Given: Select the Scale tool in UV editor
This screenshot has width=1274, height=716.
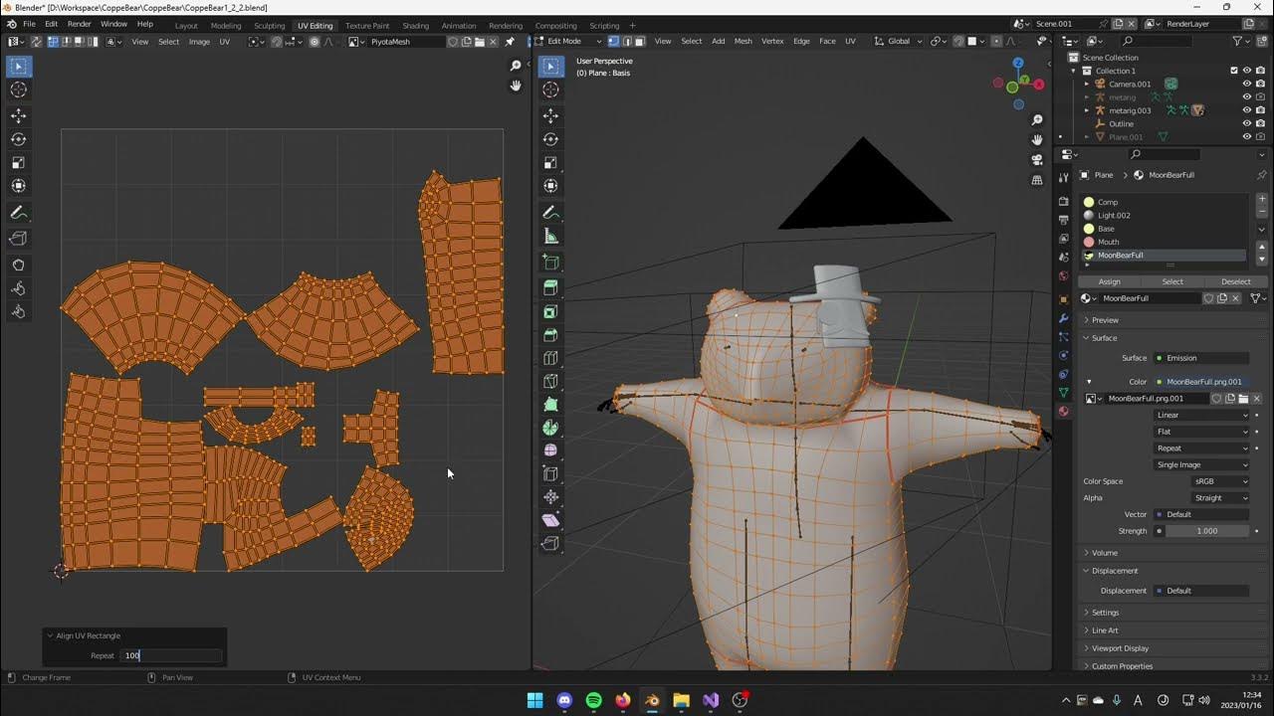Looking at the screenshot, I should pyautogui.click(x=19, y=162).
